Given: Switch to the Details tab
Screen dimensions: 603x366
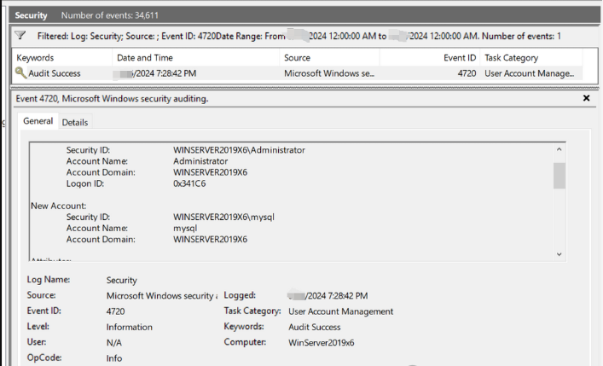Looking at the screenshot, I should (75, 122).
